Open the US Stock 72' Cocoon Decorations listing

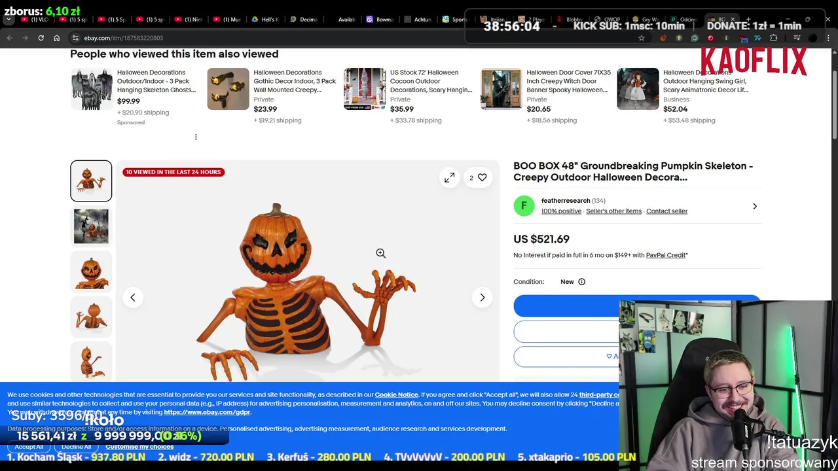click(431, 81)
